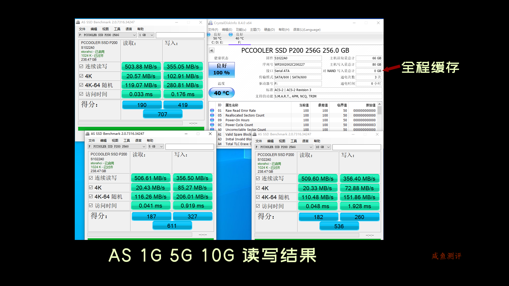Click the text box beside the 10 GB dropdown
509x286 pixels.
(x=357, y=147)
